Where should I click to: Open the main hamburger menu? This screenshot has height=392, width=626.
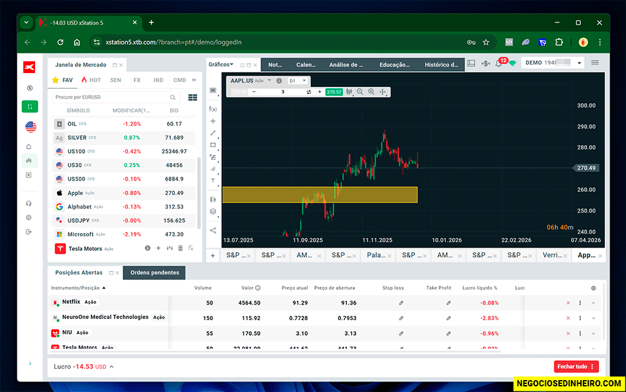(595, 63)
